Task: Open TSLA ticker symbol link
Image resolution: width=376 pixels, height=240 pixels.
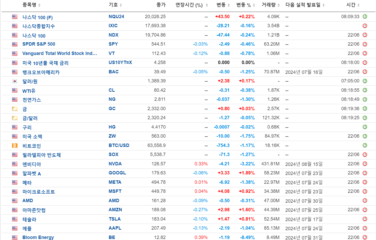Action: (x=115, y=219)
